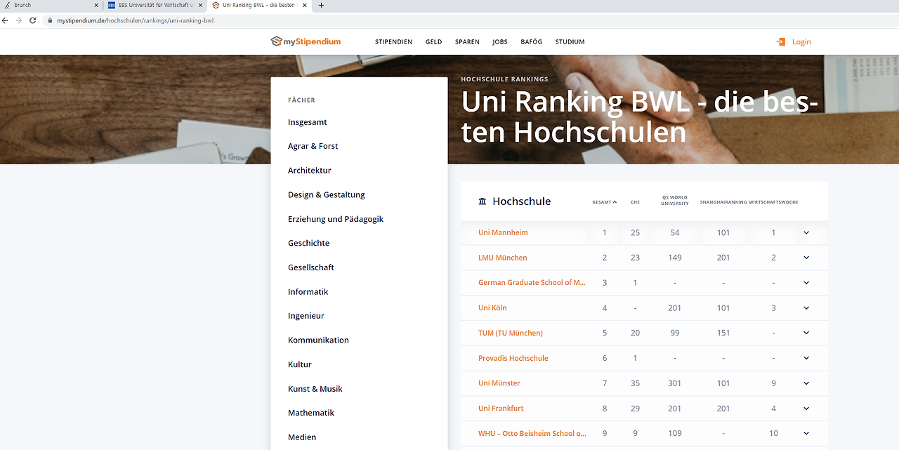The width and height of the screenshot is (899, 450).
Task: Select Agrar & Forst subject
Action: 313,146
